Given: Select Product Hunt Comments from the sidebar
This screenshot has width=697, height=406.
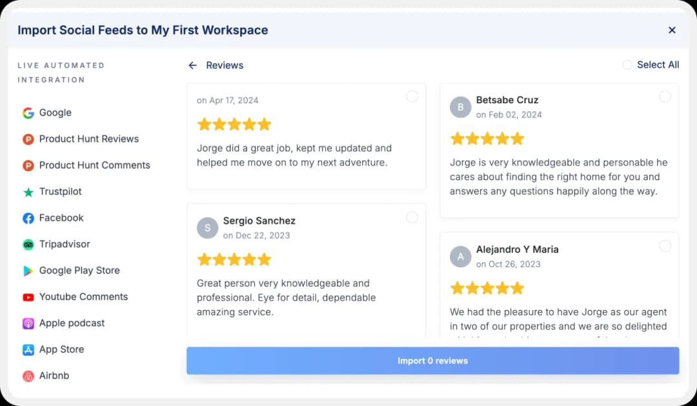Looking at the screenshot, I should tap(94, 165).
